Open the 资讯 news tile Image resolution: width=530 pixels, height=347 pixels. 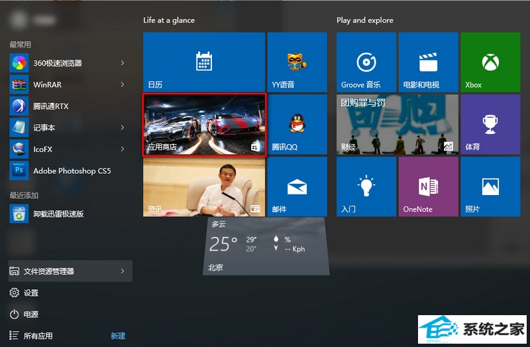coord(204,186)
